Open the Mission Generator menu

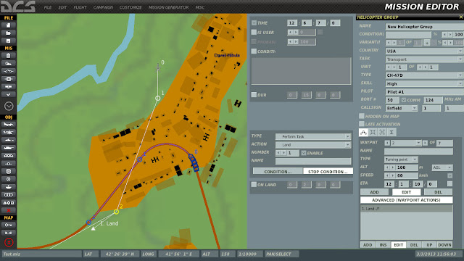[168, 7]
